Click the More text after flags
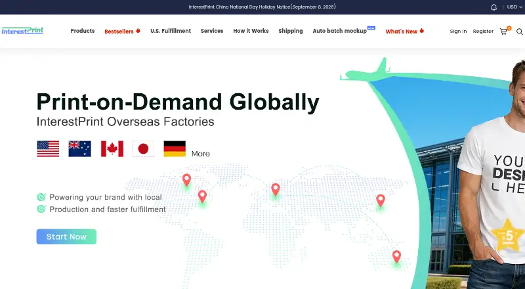Viewport: 525px width, 289px height. tap(201, 154)
